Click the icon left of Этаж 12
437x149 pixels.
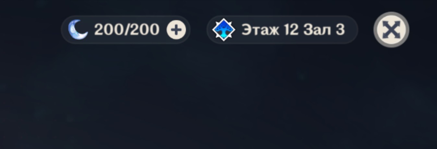pos(224,29)
